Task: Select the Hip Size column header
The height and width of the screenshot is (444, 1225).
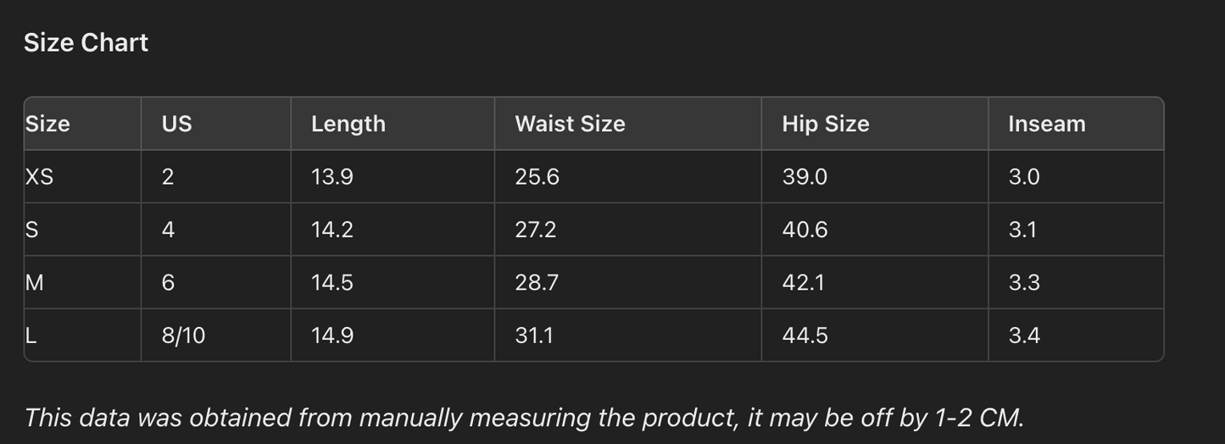Action: pyautogui.click(x=825, y=124)
